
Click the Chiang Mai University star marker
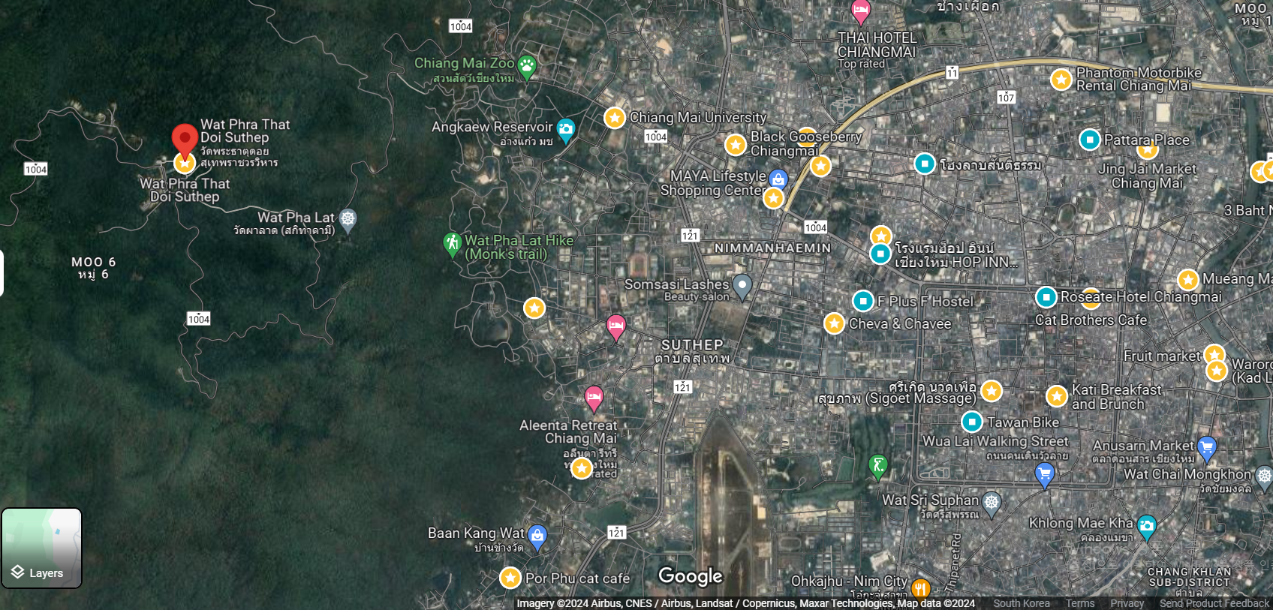(x=615, y=118)
